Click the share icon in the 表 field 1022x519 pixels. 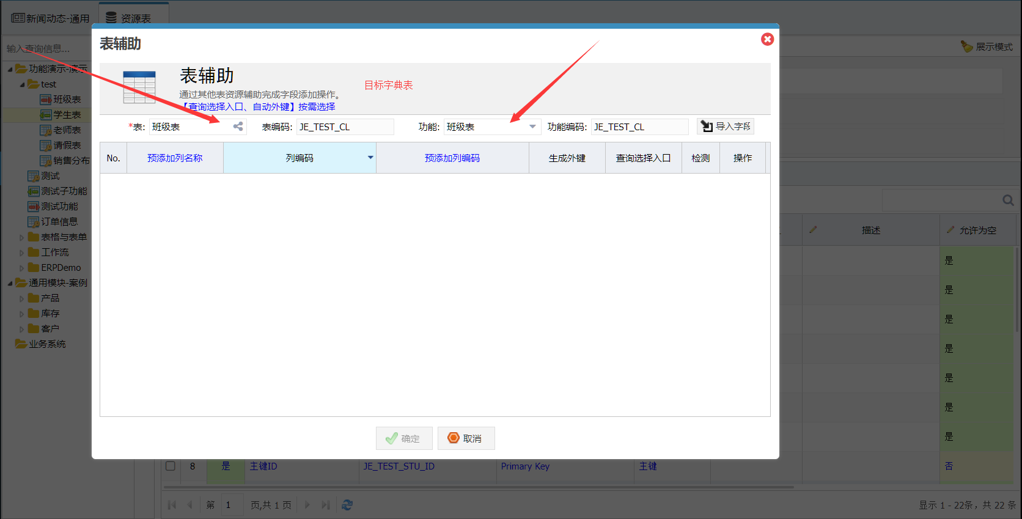[x=238, y=127]
